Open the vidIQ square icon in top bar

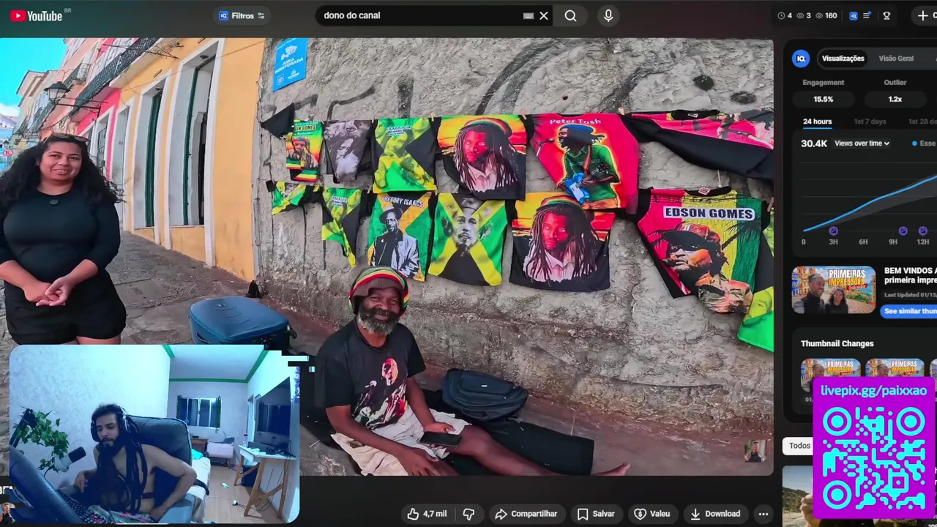853,15
